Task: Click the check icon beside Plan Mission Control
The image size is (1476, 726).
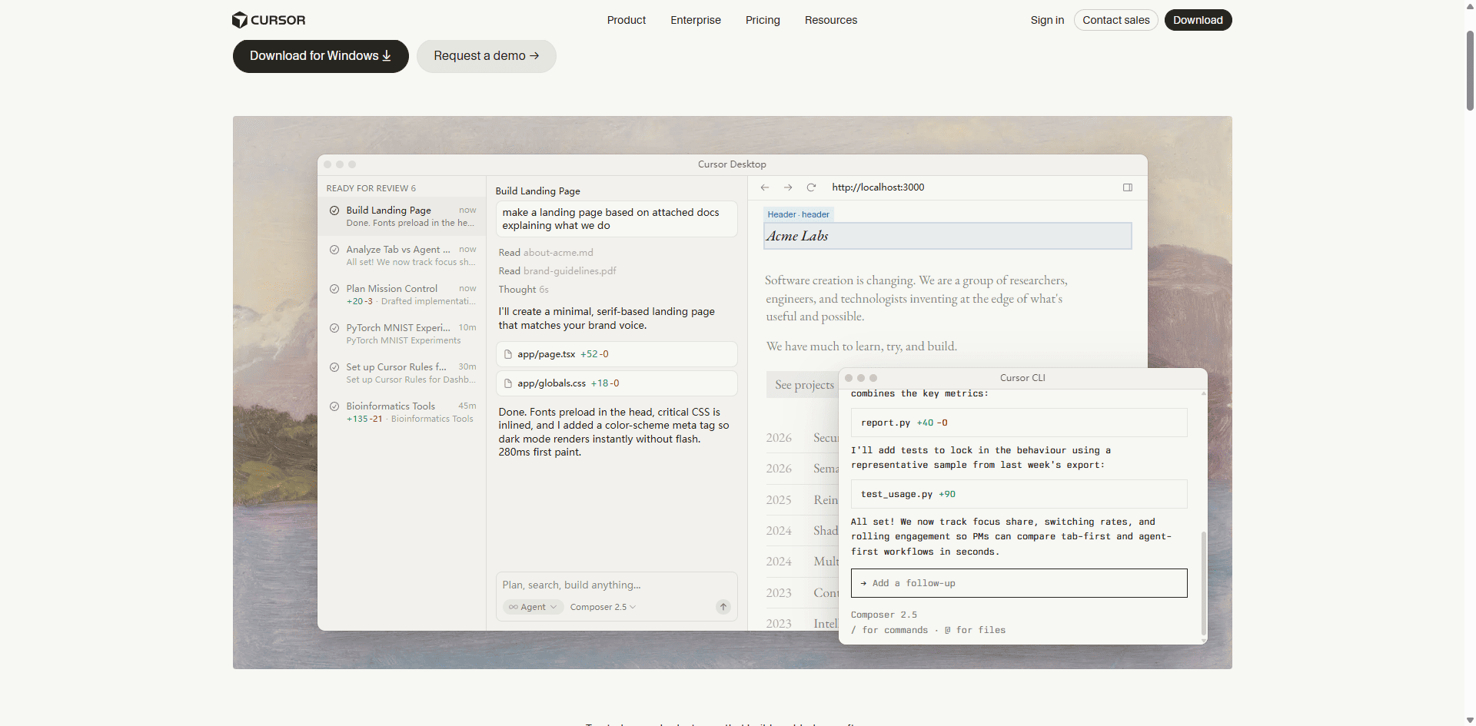Action: [334, 289]
